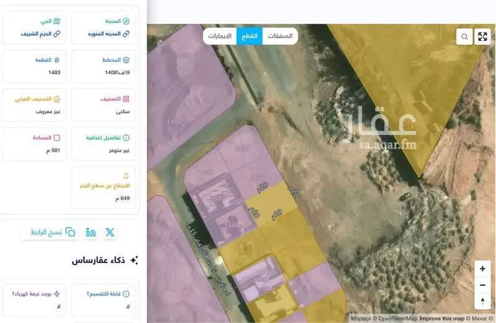Click the التصنيف grid icon
496x323 pixels.
pos(126,99)
